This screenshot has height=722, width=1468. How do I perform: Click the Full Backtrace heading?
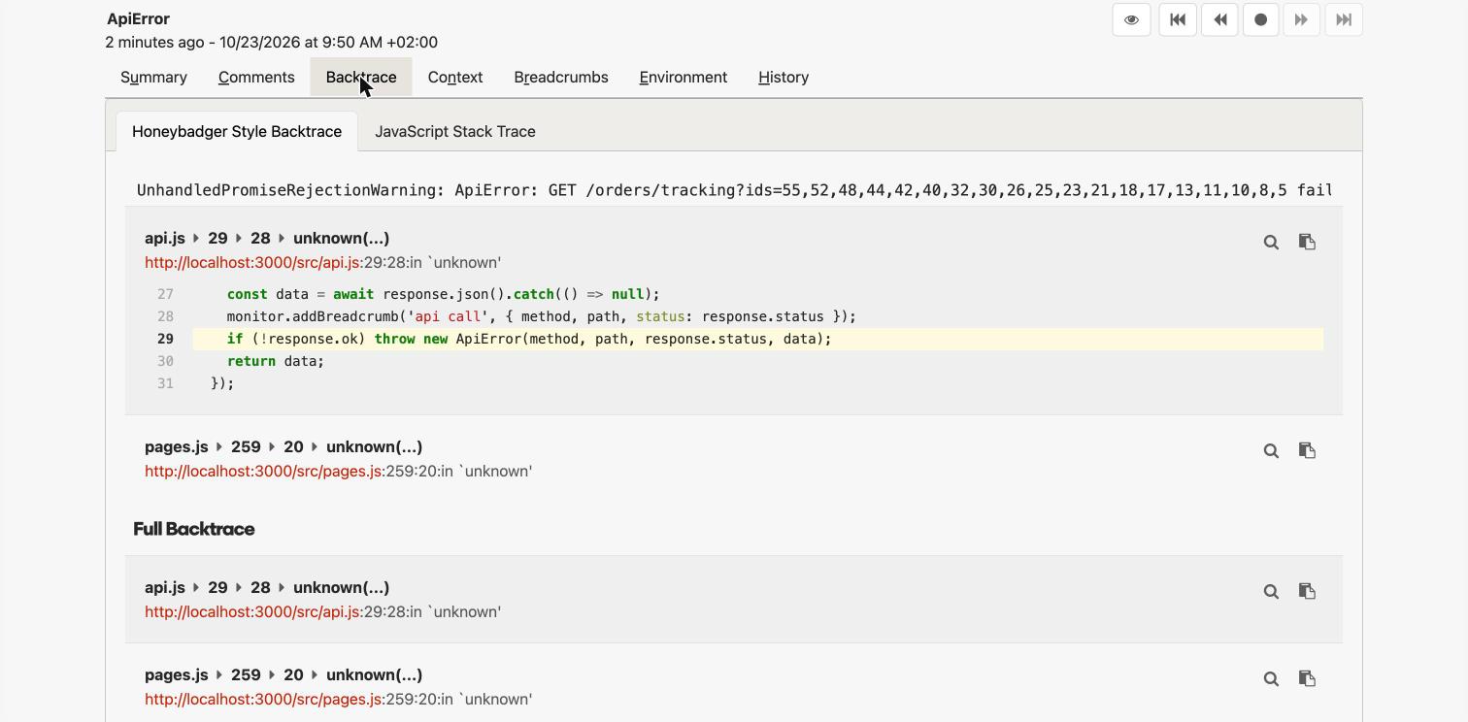[194, 529]
